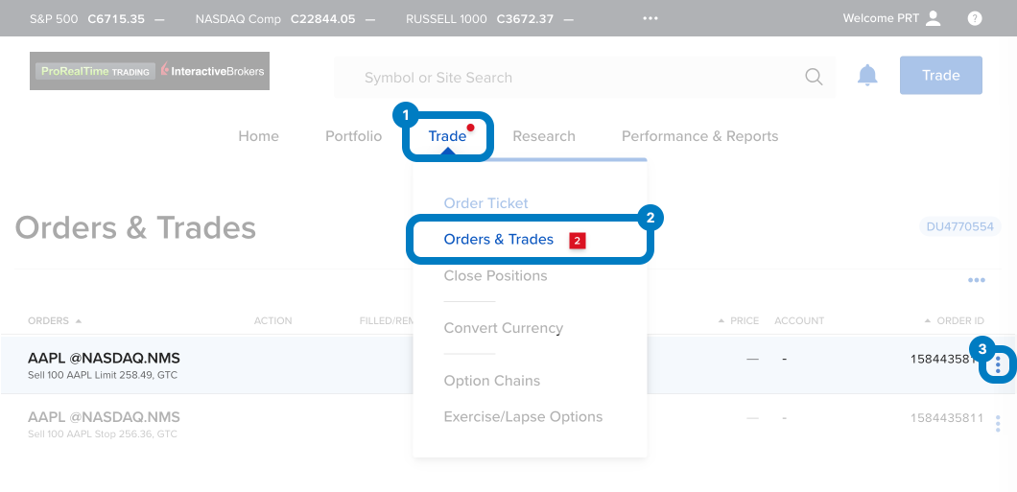
Task: Open the three-dot menu for the AAPL Stop order
Action: pos(999,423)
